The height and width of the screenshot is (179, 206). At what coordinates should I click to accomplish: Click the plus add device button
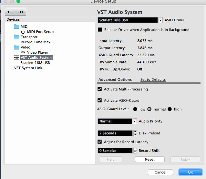click(8, 12)
